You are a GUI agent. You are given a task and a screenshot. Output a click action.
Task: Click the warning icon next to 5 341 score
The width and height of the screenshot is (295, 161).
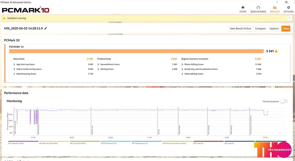[276, 51]
